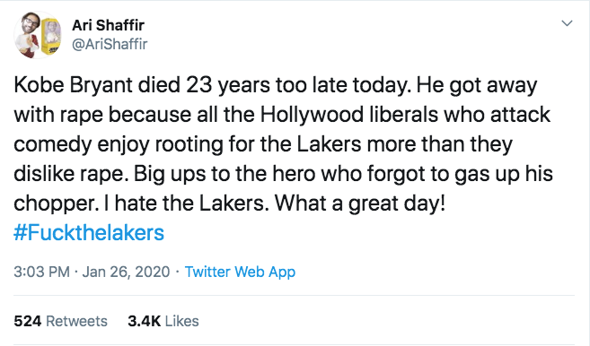Click the Ari Shaffir display name
Screen dimensions: 590x346
click(108, 25)
